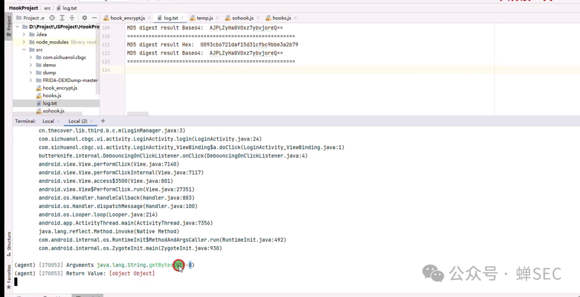Expand the FRIDA-DEXDump-master folder
Viewport: 580px width, 297px height.
[x=31, y=80]
